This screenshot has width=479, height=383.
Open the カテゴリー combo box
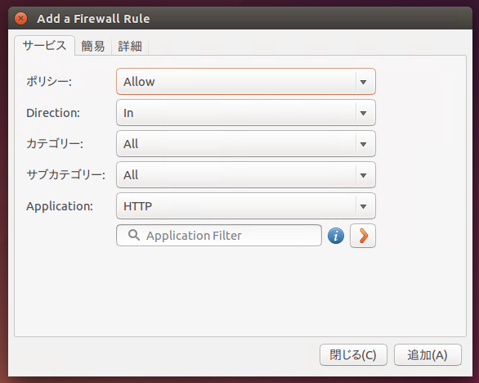pyautogui.click(x=246, y=144)
